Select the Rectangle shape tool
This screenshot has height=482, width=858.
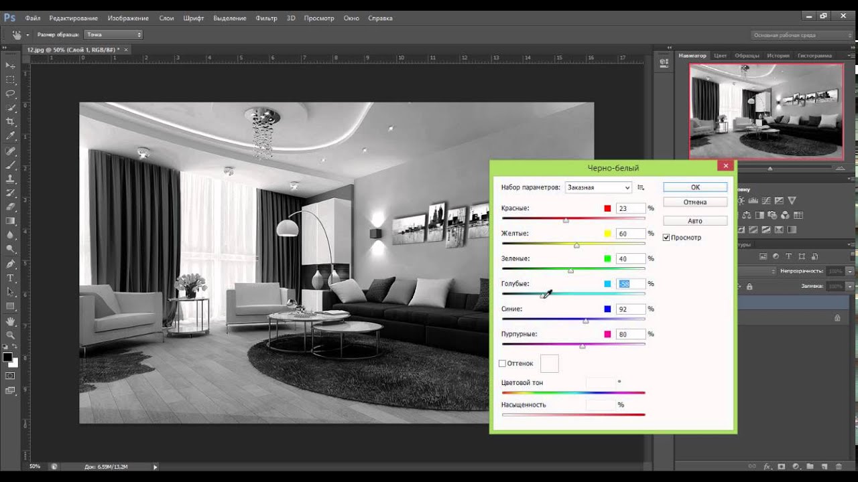point(10,307)
